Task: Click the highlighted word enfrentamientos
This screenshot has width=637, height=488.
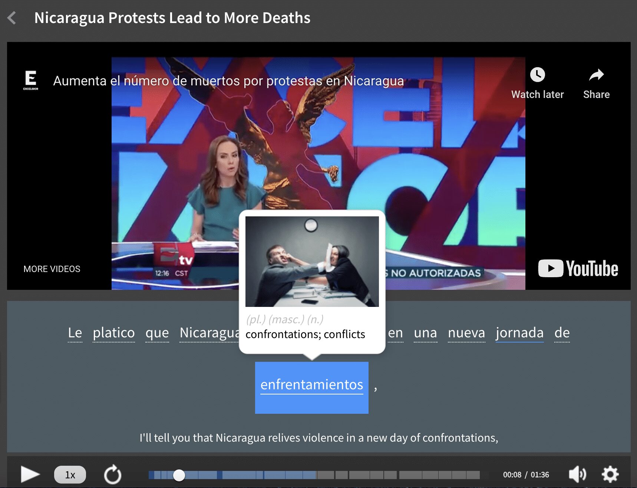Action: tap(311, 385)
